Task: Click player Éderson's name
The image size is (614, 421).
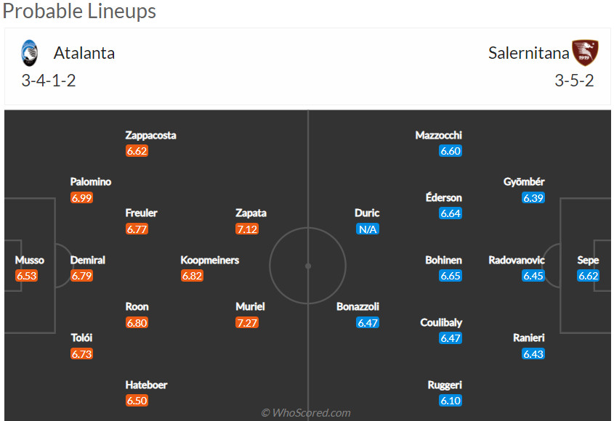Action: coord(443,197)
